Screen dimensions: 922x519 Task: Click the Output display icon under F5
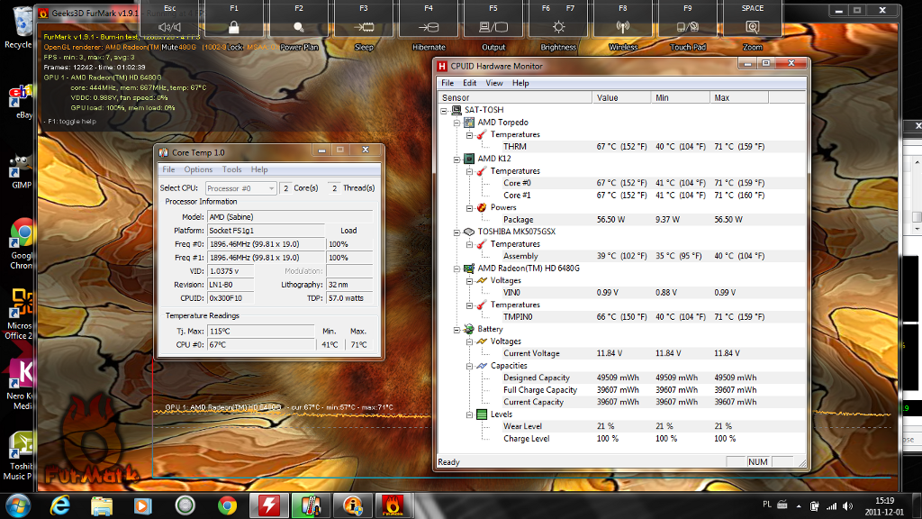(493, 27)
